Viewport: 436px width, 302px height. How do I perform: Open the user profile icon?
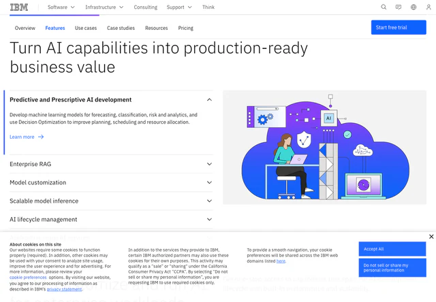(x=429, y=7)
